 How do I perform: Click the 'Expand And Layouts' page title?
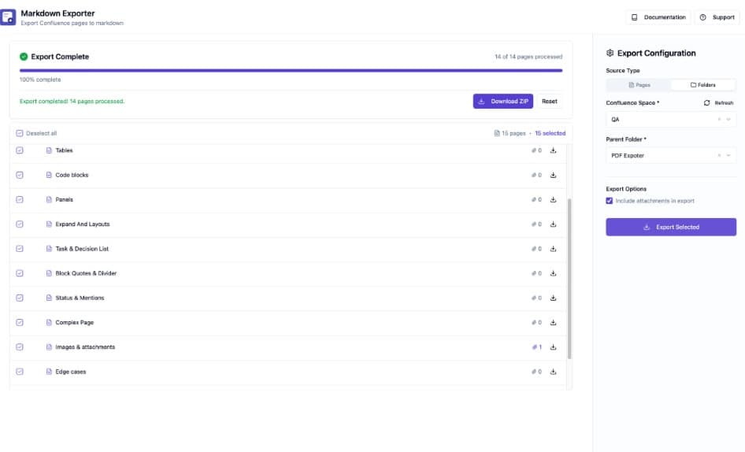[x=83, y=224]
